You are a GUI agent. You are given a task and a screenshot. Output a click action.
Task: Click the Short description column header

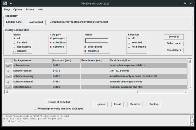pyautogui.click(x=148, y=60)
